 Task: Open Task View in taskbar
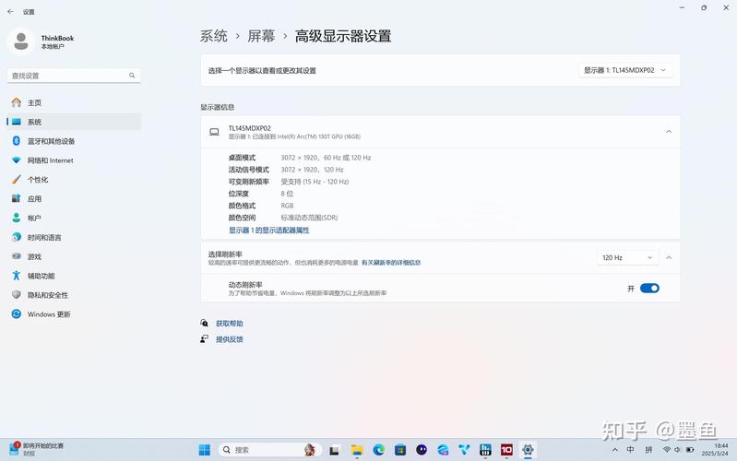click(334, 450)
